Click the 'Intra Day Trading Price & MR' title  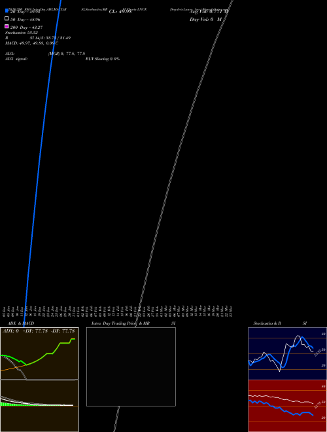point(120,323)
